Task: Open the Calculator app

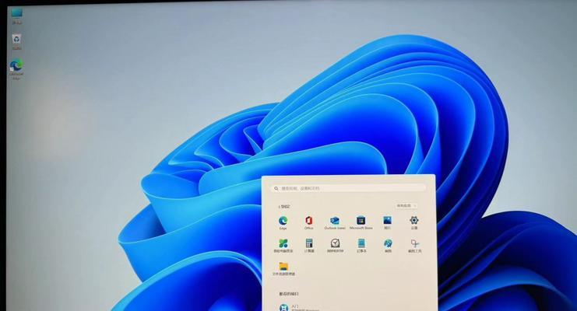Action: [309, 246]
